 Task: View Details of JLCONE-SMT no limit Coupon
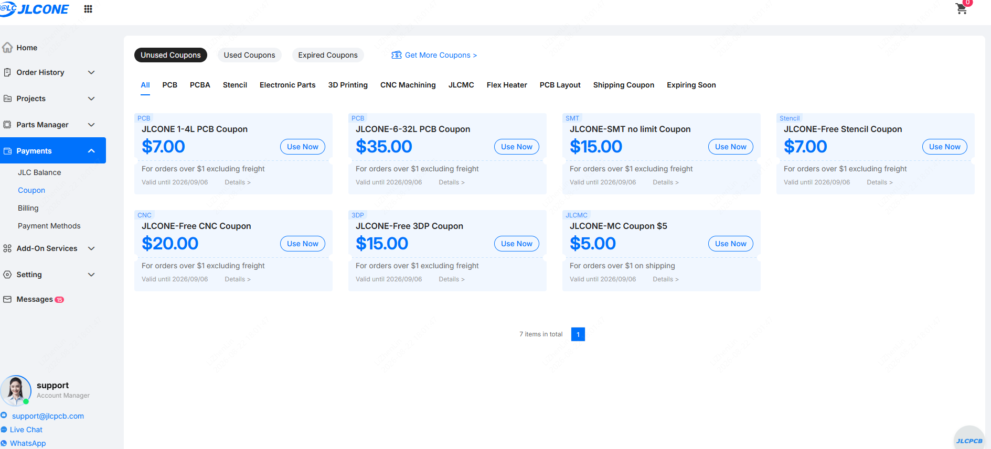point(666,182)
